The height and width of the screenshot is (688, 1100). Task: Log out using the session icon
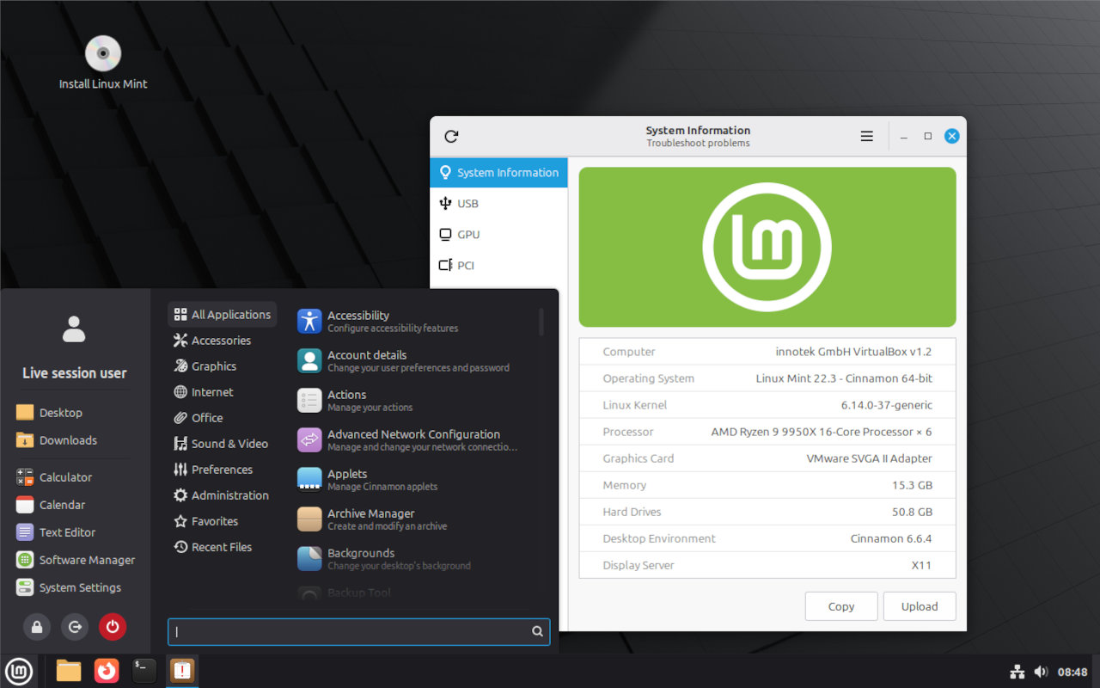coord(75,627)
